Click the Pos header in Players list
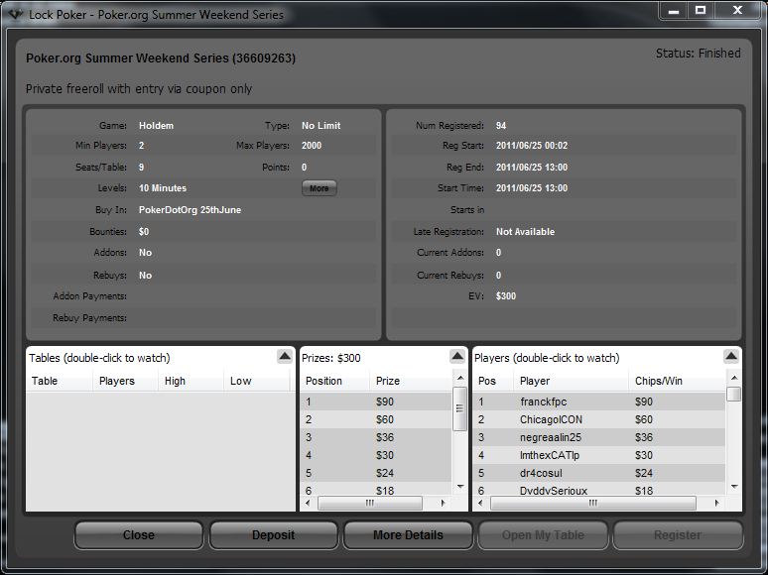The height and width of the screenshot is (575, 768). point(493,381)
